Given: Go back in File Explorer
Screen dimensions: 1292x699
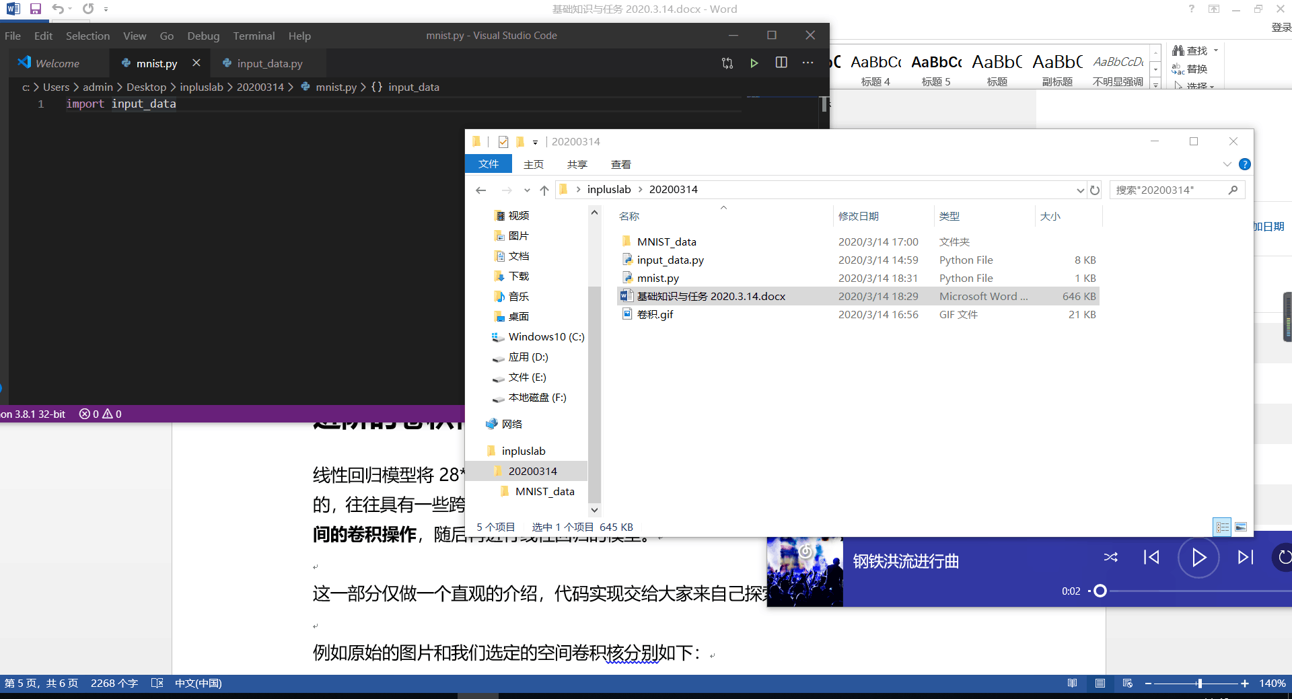Looking at the screenshot, I should (x=480, y=190).
